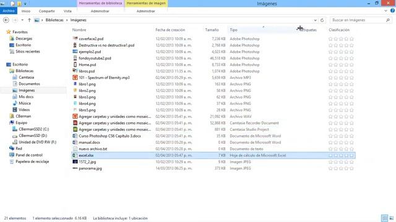Select the libro3.png file
Screen dimensions: 396x222
point(87,97)
